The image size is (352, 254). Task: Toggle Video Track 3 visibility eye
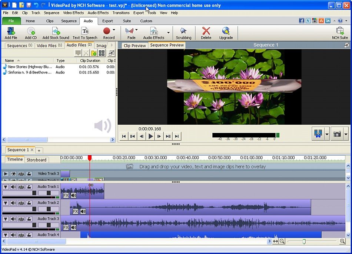pos(13,173)
